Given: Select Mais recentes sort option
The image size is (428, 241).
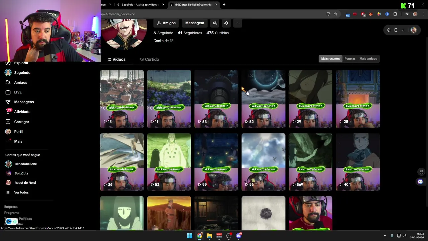Looking at the screenshot, I should tap(331, 59).
